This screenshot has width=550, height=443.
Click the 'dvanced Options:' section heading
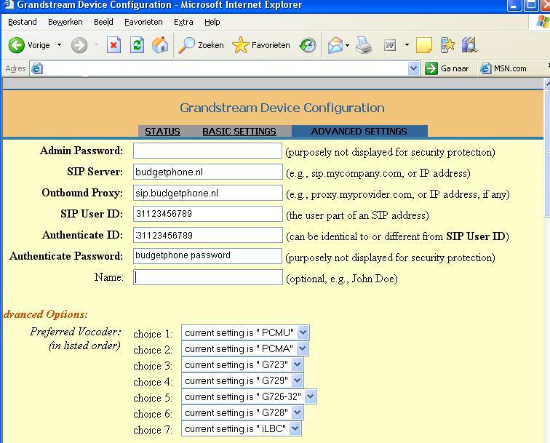(45, 314)
